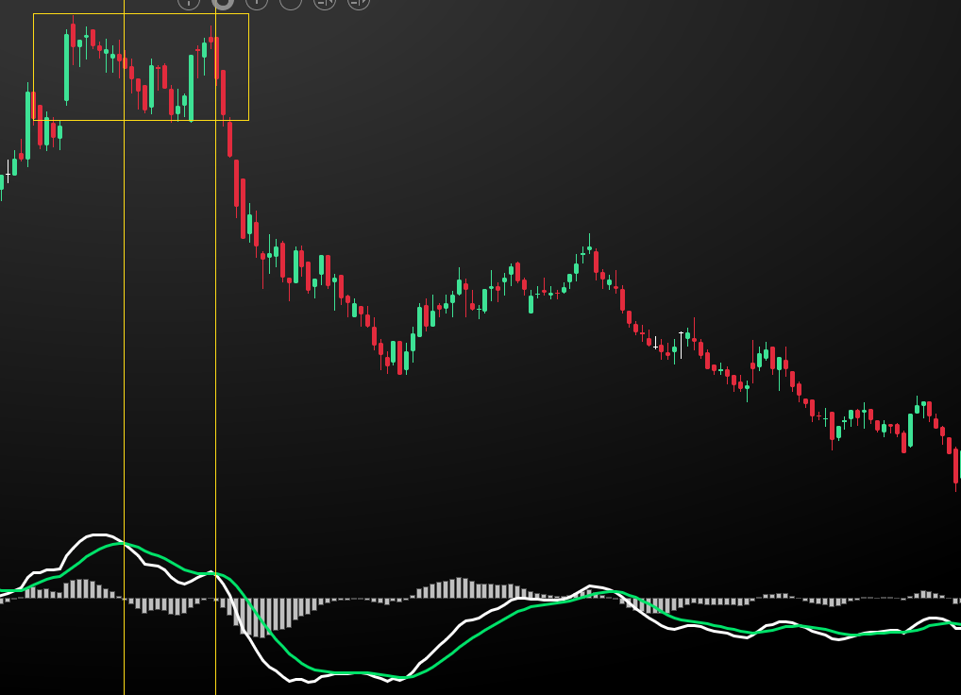Select the yellow vertical line on chart

point(215,378)
